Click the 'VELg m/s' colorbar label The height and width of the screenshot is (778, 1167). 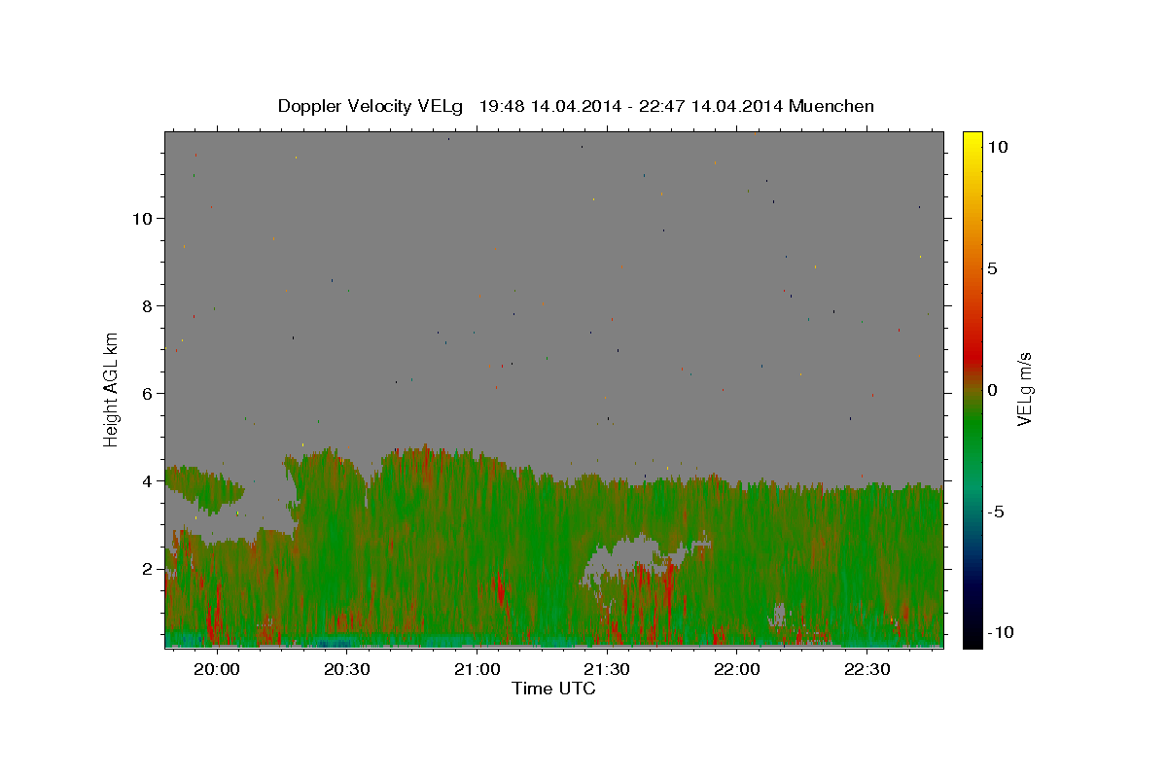pos(1024,389)
